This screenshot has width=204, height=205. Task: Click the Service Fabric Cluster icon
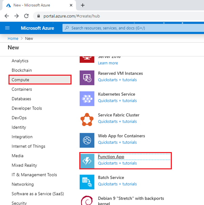(x=87, y=119)
